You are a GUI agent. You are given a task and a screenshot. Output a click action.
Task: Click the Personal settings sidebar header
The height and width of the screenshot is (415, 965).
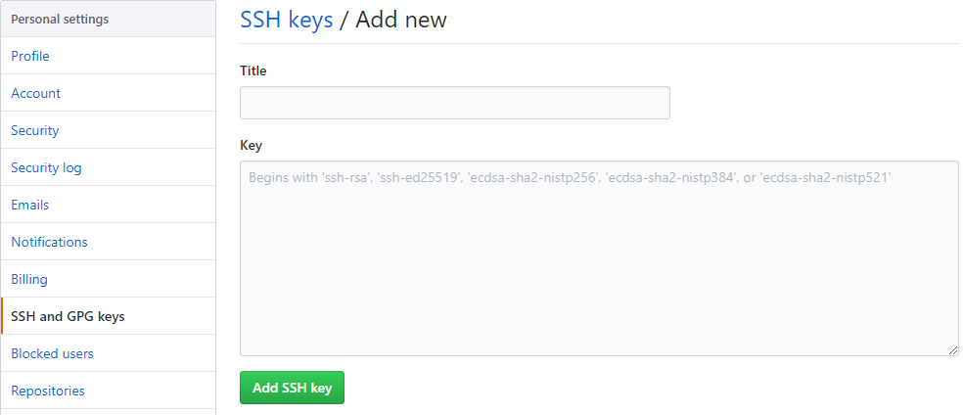point(60,19)
